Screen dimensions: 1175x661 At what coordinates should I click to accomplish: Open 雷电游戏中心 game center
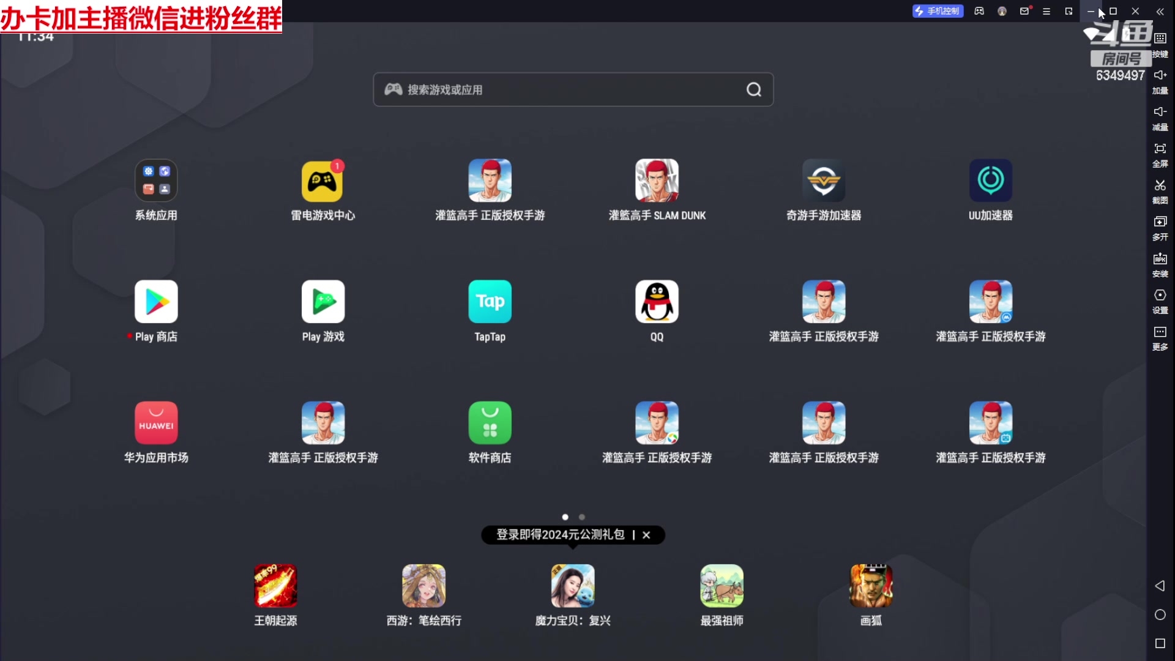323,182
